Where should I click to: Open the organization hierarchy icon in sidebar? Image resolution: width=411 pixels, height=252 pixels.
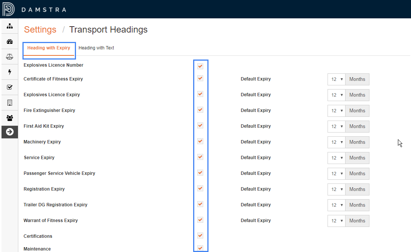pos(10,26)
